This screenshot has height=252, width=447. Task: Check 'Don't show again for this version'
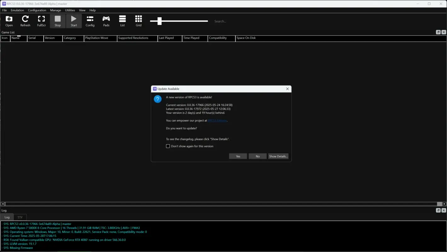(x=168, y=146)
